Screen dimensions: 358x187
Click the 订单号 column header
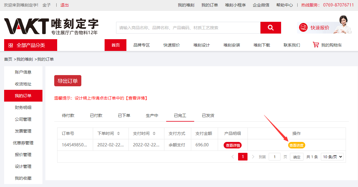[75, 133]
